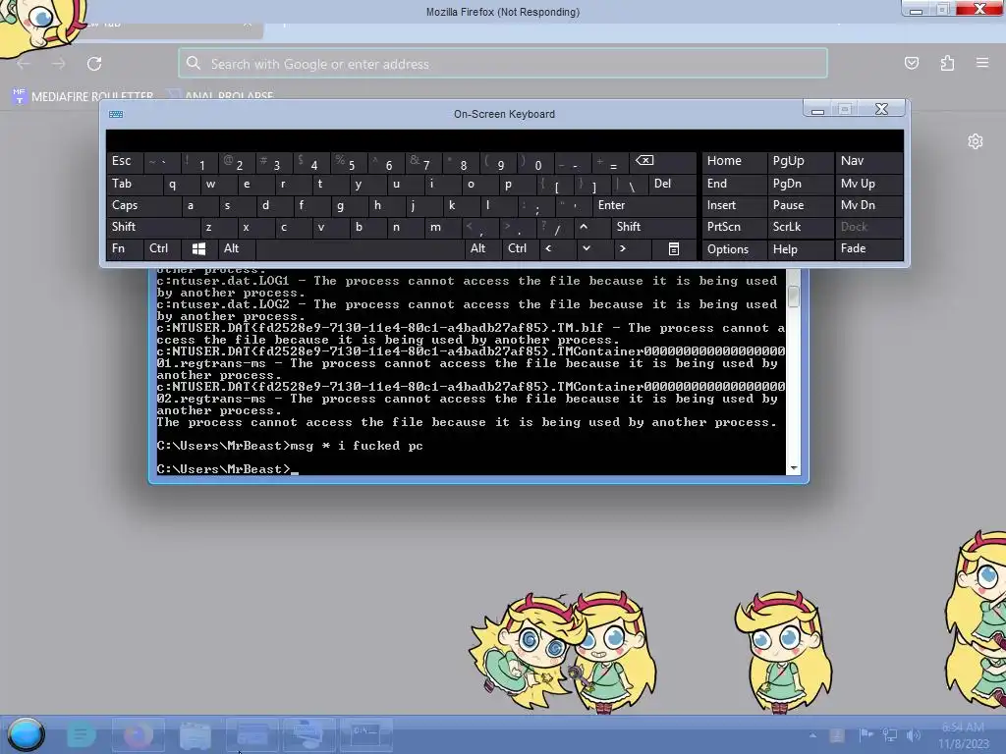Click the Windows Start orb
Viewport: 1006px width, 754px height.
tap(26, 734)
